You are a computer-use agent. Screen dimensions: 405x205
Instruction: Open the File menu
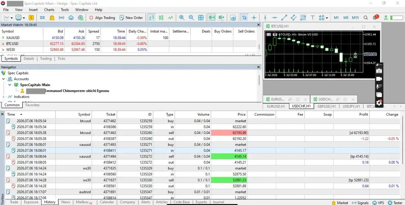click(x=6, y=10)
